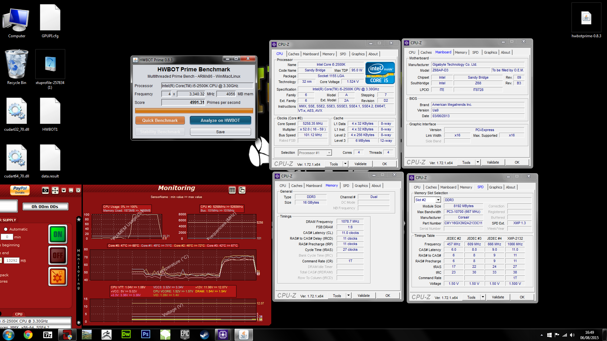Click the Monitoring table view icon
The width and height of the screenshot is (607, 341).
pos(232,190)
